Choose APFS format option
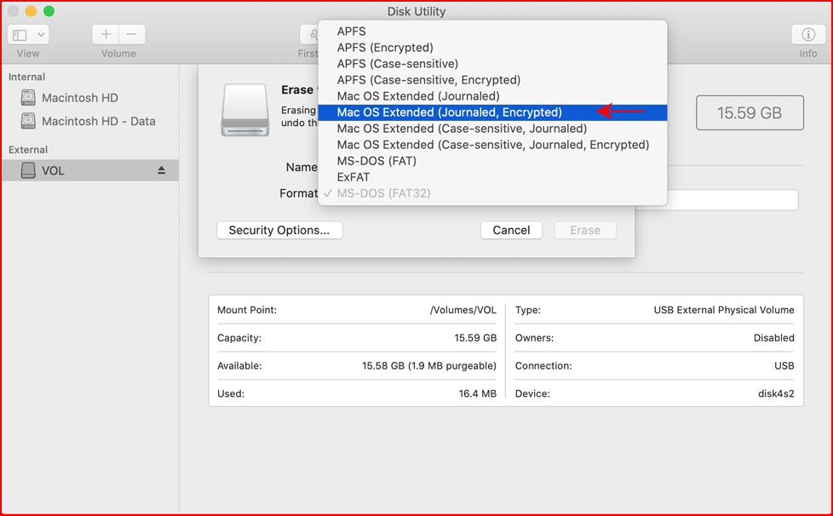 (492, 32)
